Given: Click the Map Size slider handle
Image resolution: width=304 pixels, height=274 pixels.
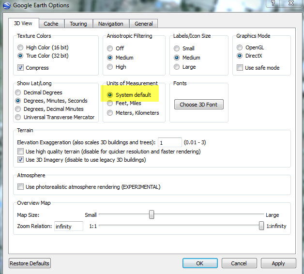Looking at the screenshot, I should 152,214.
